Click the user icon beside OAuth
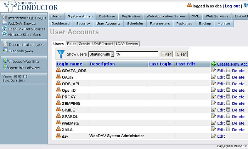Screen dimensions: 248x149 pos(58,76)
